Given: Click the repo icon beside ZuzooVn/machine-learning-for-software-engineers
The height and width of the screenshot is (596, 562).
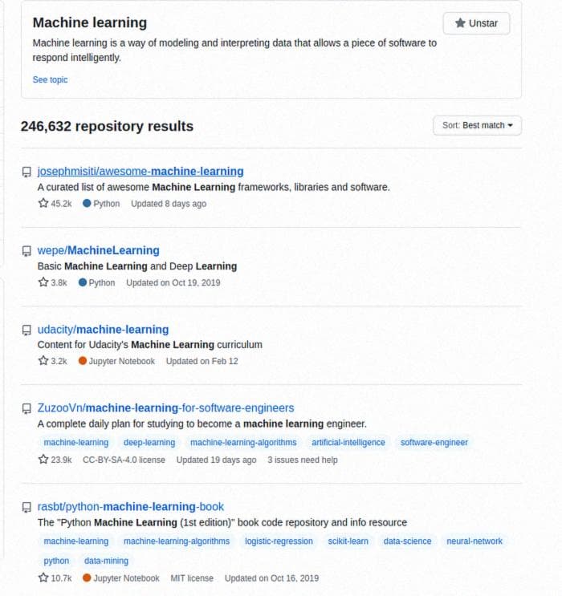Looking at the screenshot, I should 26,408.
